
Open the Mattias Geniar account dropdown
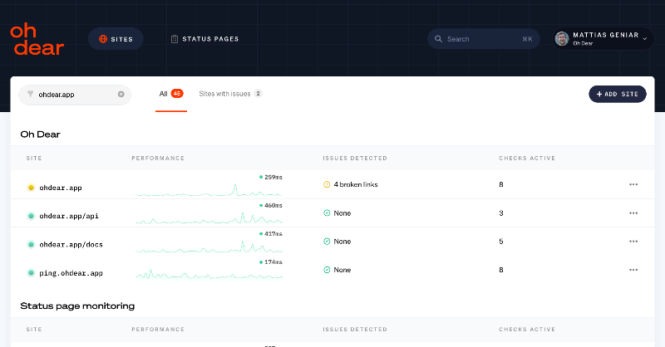pos(603,38)
